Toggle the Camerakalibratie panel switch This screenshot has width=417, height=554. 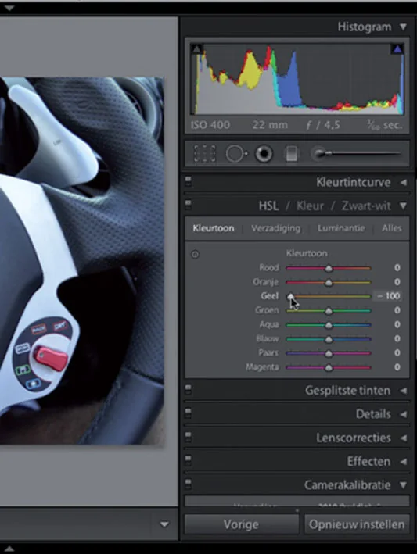point(189,484)
